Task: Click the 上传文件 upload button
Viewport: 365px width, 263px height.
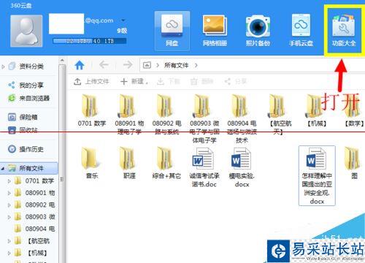Action: point(91,81)
